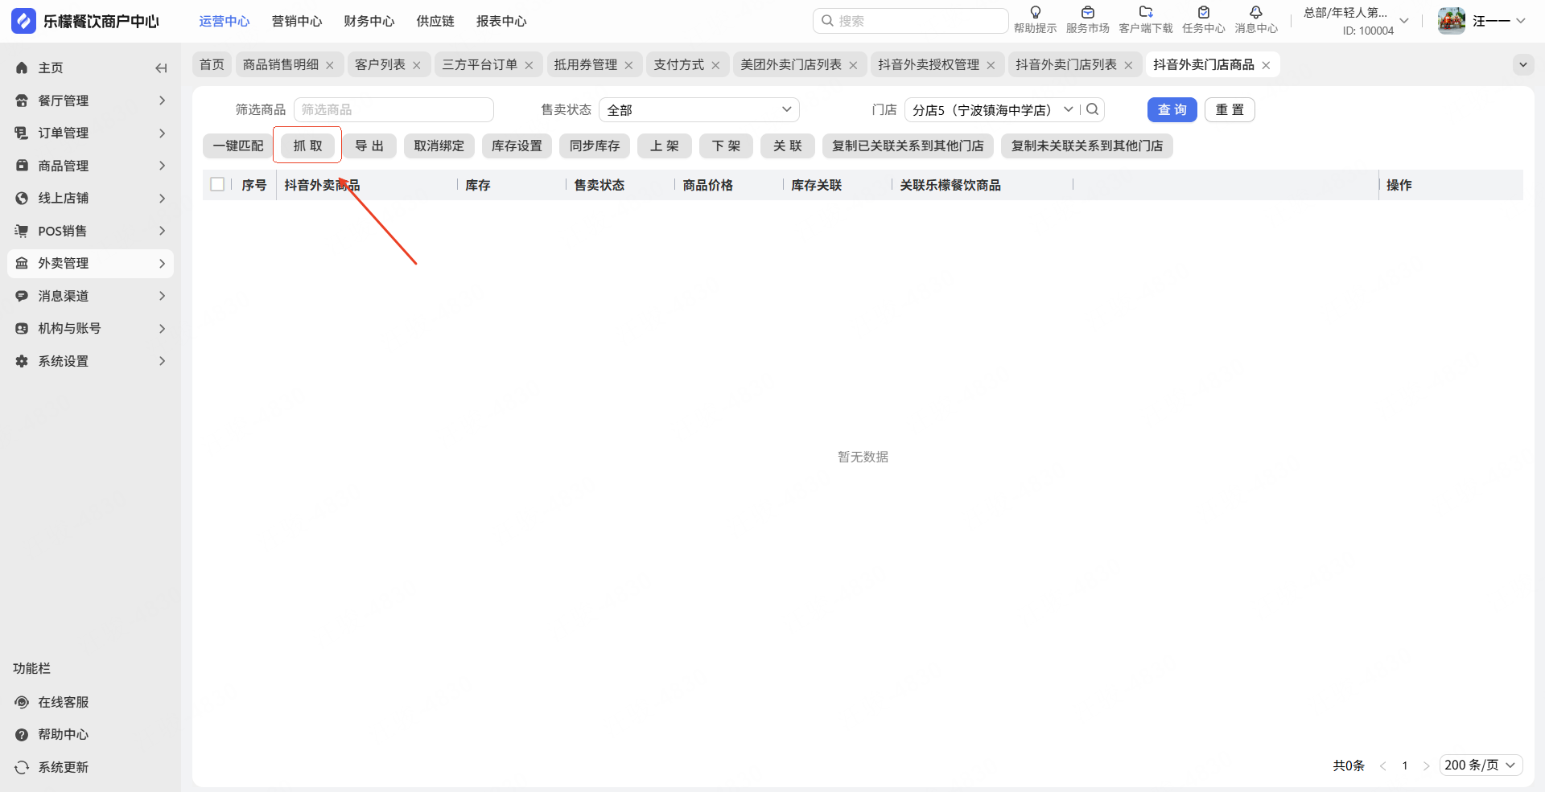Click the 帮助提示 lightbulb icon
Image resolution: width=1545 pixels, height=792 pixels.
(1036, 13)
